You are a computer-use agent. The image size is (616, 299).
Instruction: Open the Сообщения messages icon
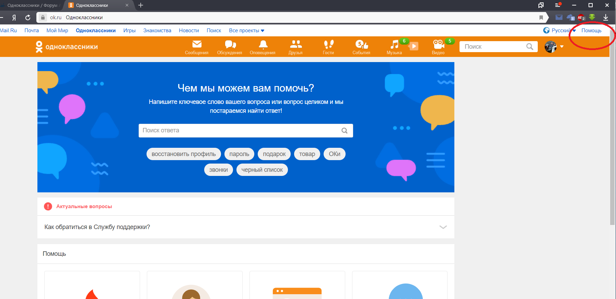click(x=197, y=47)
